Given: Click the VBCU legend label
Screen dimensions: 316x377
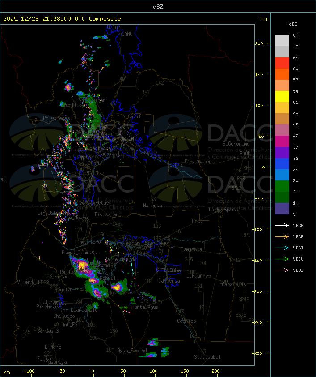Looking at the screenshot, I should click(298, 259).
